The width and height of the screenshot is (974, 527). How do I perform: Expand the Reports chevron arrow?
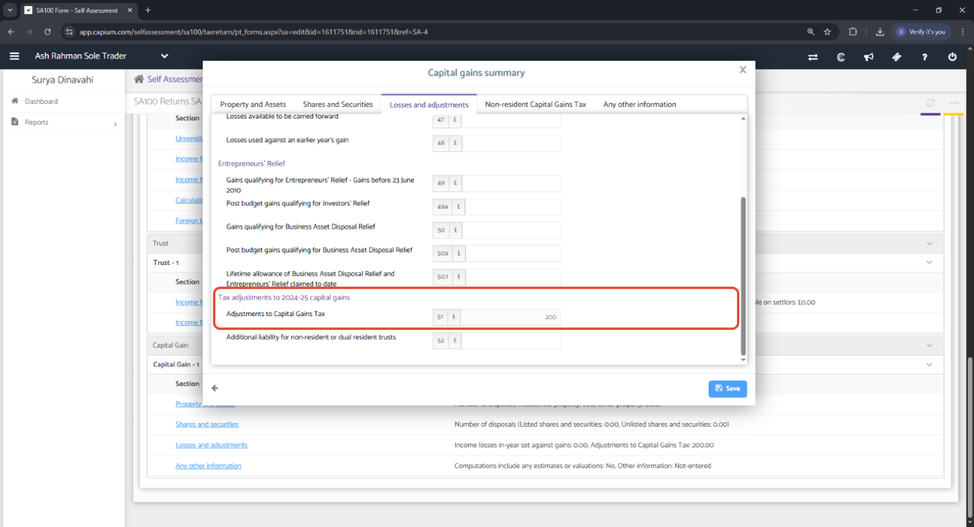pos(116,124)
